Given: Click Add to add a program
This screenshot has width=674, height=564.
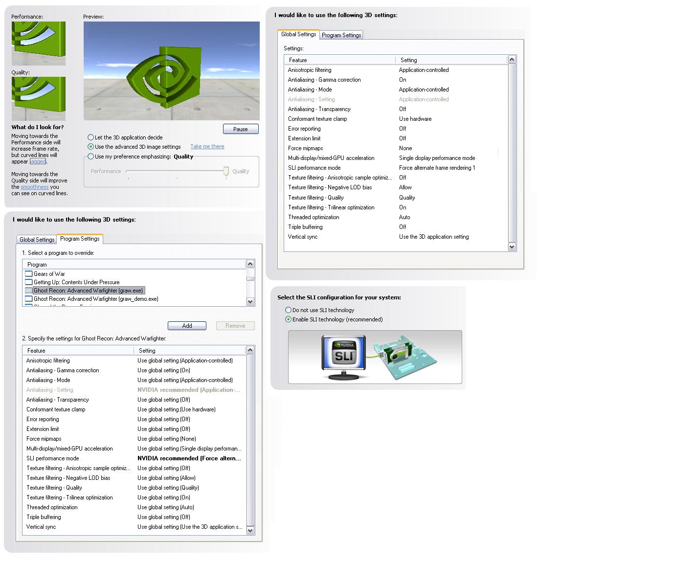Looking at the screenshot, I should pyautogui.click(x=187, y=326).
